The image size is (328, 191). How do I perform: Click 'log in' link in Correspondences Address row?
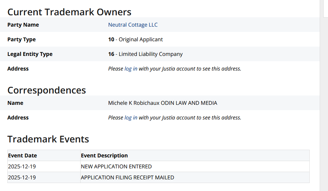(x=131, y=117)
